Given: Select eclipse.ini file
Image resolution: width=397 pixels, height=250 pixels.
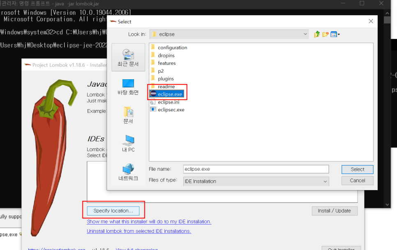Looking at the screenshot, I should tap(165, 102).
